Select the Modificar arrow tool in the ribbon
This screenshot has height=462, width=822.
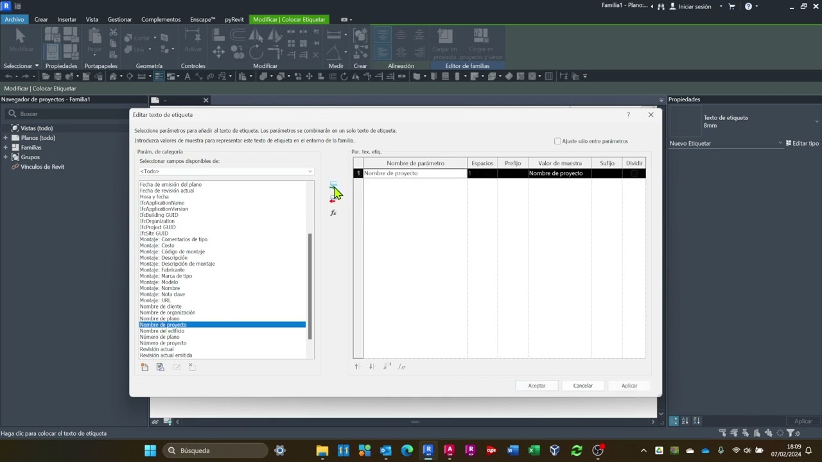(21, 40)
